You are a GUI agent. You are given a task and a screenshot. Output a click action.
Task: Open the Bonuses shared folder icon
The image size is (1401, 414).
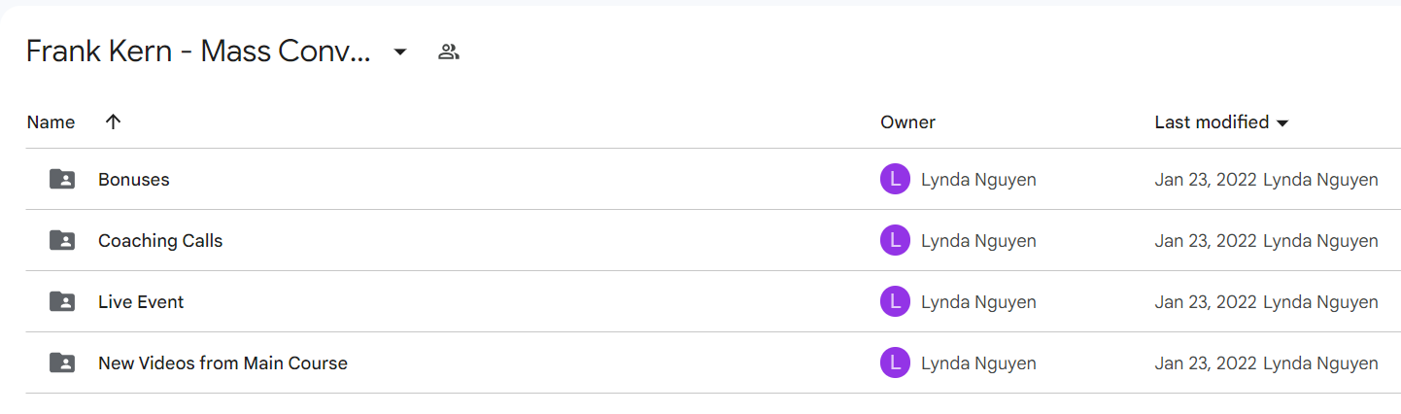(x=62, y=179)
